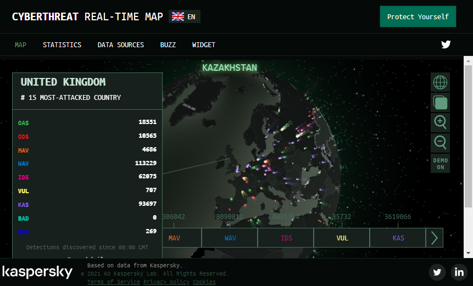Open Privacy policy link
473x286 pixels.
[x=166, y=282]
